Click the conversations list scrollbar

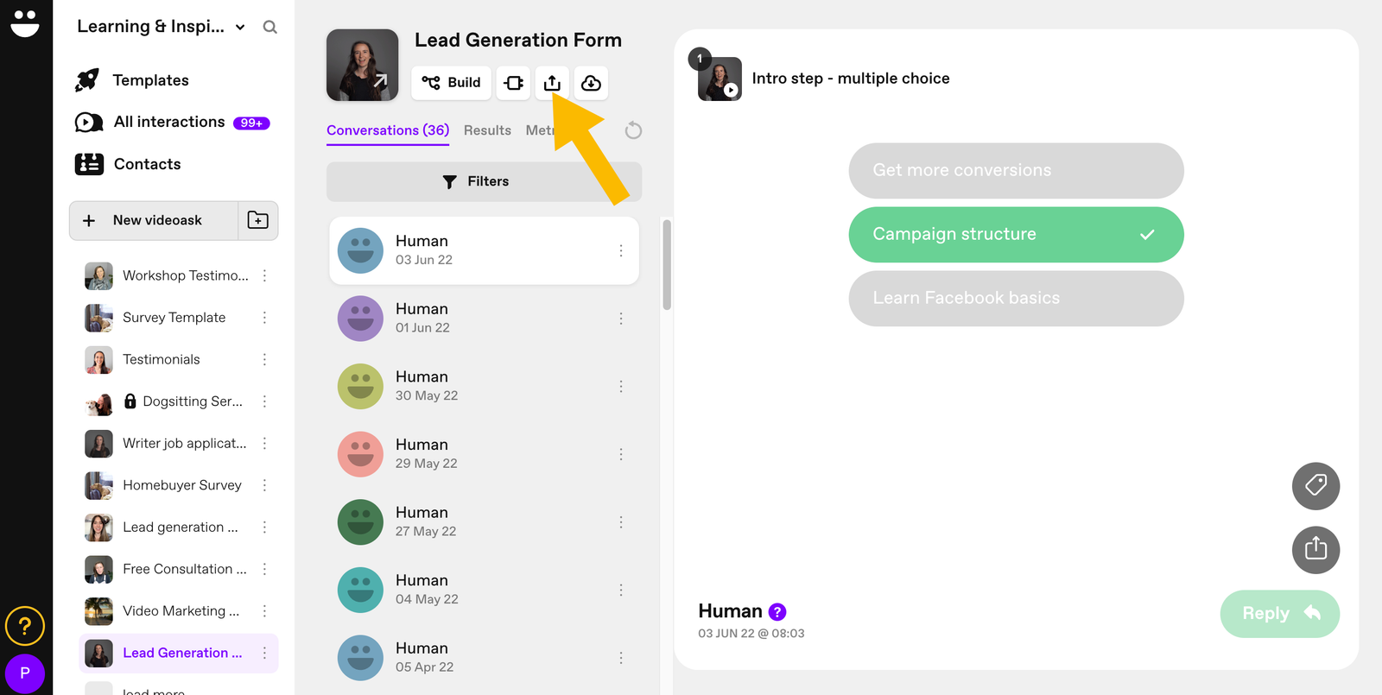[667, 264]
